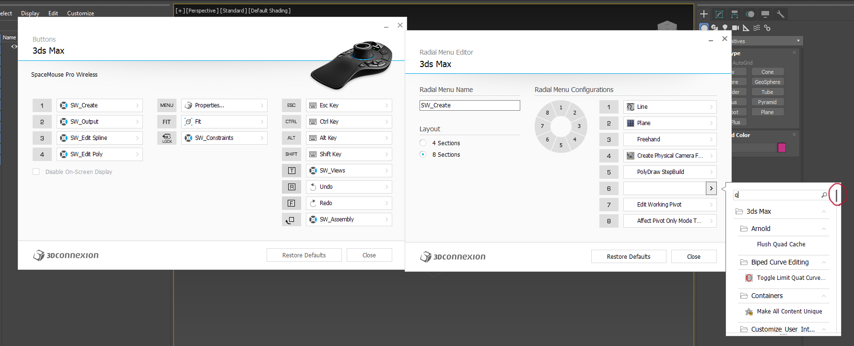Click the F front view button icon

[291, 203]
